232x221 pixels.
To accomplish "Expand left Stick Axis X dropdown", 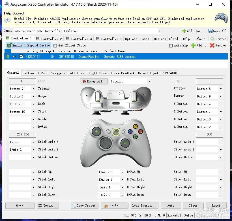I will click(x=33, y=142).
